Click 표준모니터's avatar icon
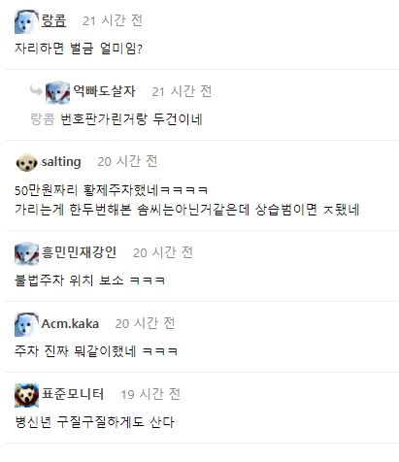 [x=26, y=395]
